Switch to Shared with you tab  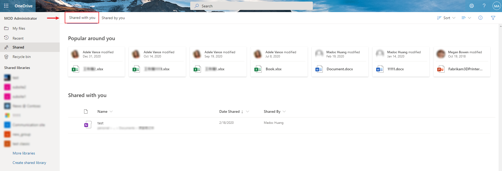(82, 18)
